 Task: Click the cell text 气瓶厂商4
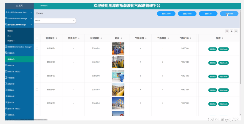pyautogui.click(x=185, y=90)
